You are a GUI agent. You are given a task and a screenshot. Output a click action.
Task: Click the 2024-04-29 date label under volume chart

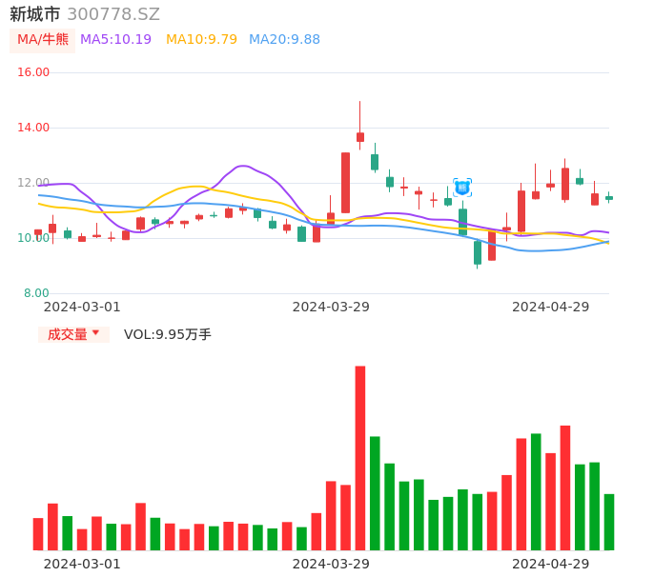click(551, 564)
